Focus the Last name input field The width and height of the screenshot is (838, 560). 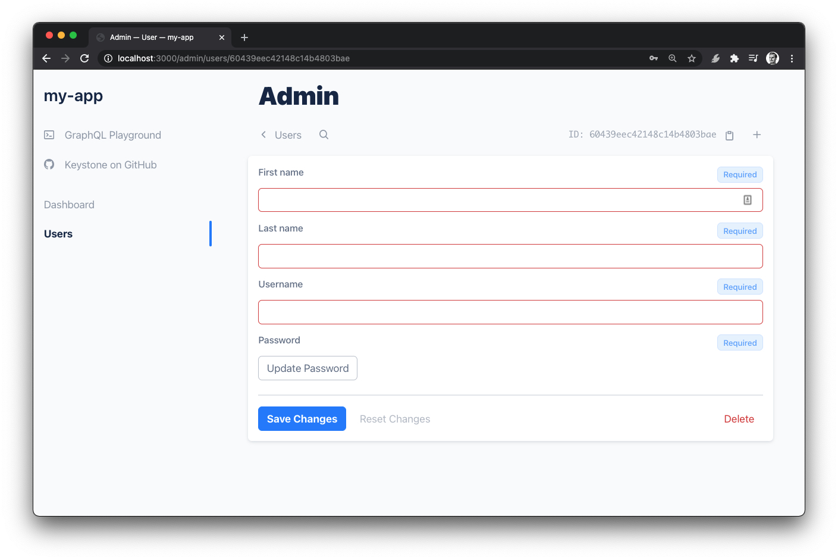click(x=510, y=256)
